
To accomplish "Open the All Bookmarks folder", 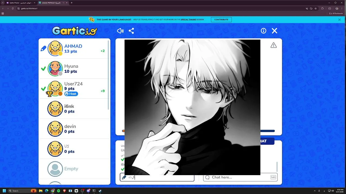I will (x=337, y=13).
